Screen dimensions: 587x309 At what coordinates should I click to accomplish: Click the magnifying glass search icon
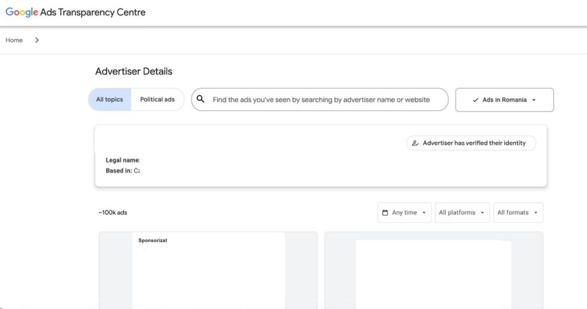click(x=200, y=99)
